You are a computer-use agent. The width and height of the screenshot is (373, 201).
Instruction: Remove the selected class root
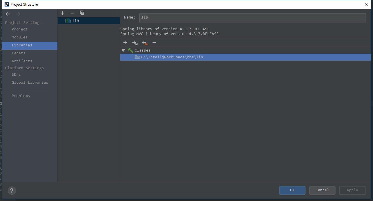click(x=154, y=42)
